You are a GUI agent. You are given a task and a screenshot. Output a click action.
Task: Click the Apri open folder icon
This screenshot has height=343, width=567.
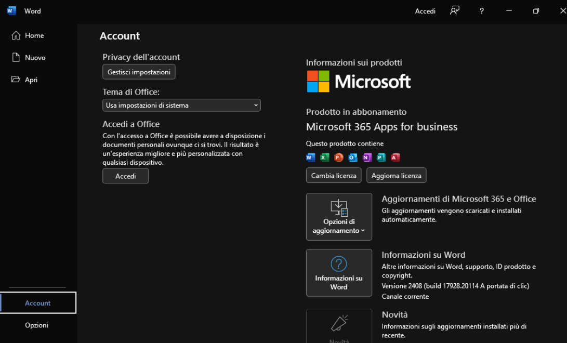tap(16, 79)
